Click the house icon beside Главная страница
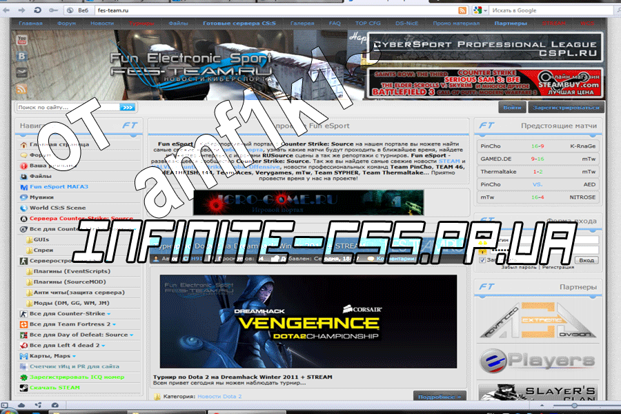The height and width of the screenshot is (414, 621). click(x=23, y=145)
